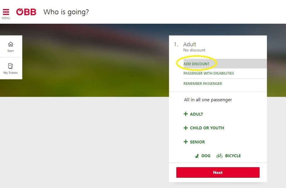
Task: Click the bicycle icon to add a bicycle
Action: point(219,156)
